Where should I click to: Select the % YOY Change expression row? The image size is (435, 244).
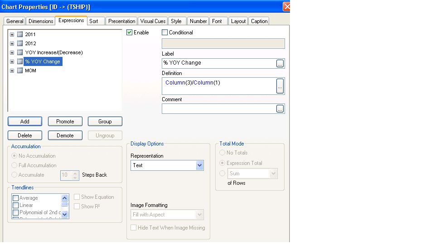pyautogui.click(x=43, y=61)
